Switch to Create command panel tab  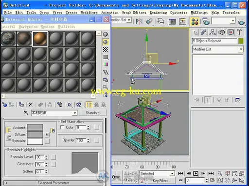pyautogui.click(x=196, y=32)
